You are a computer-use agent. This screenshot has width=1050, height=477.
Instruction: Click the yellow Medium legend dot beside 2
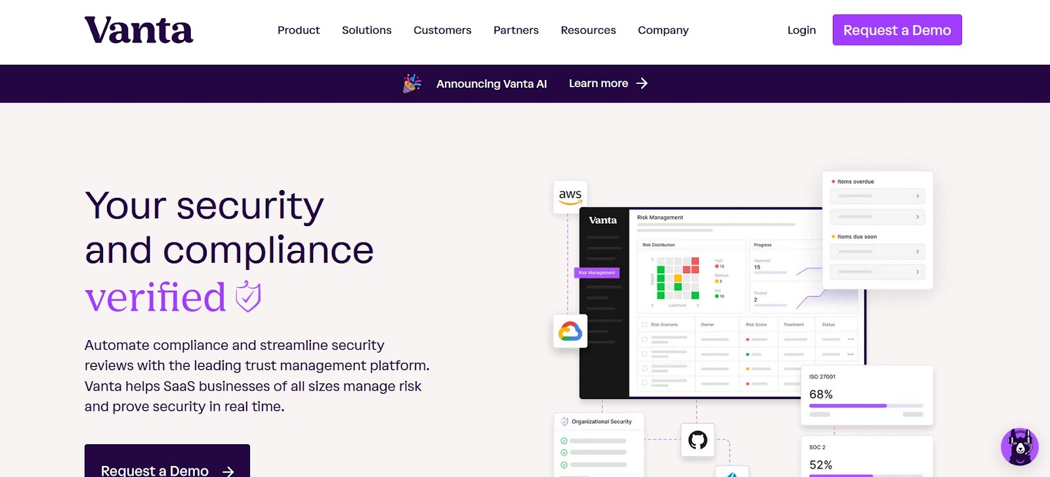tap(717, 281)
